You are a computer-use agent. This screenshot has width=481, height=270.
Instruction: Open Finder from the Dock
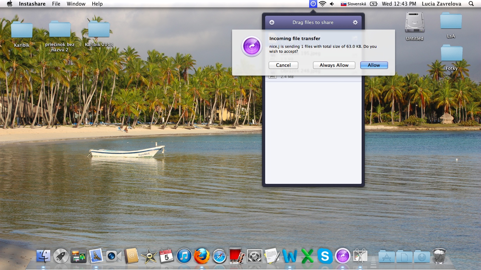(44, 256)
